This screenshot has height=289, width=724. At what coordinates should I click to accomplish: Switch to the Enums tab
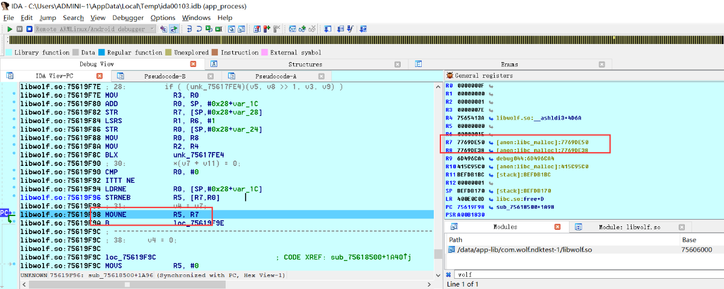(509, 64)
